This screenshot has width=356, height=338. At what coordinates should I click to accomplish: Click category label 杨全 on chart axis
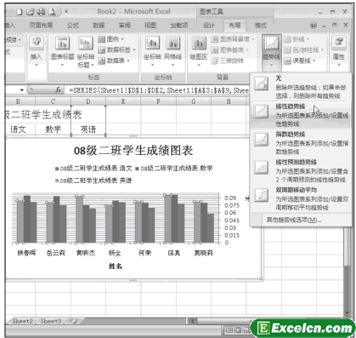(x=115, y=253)
